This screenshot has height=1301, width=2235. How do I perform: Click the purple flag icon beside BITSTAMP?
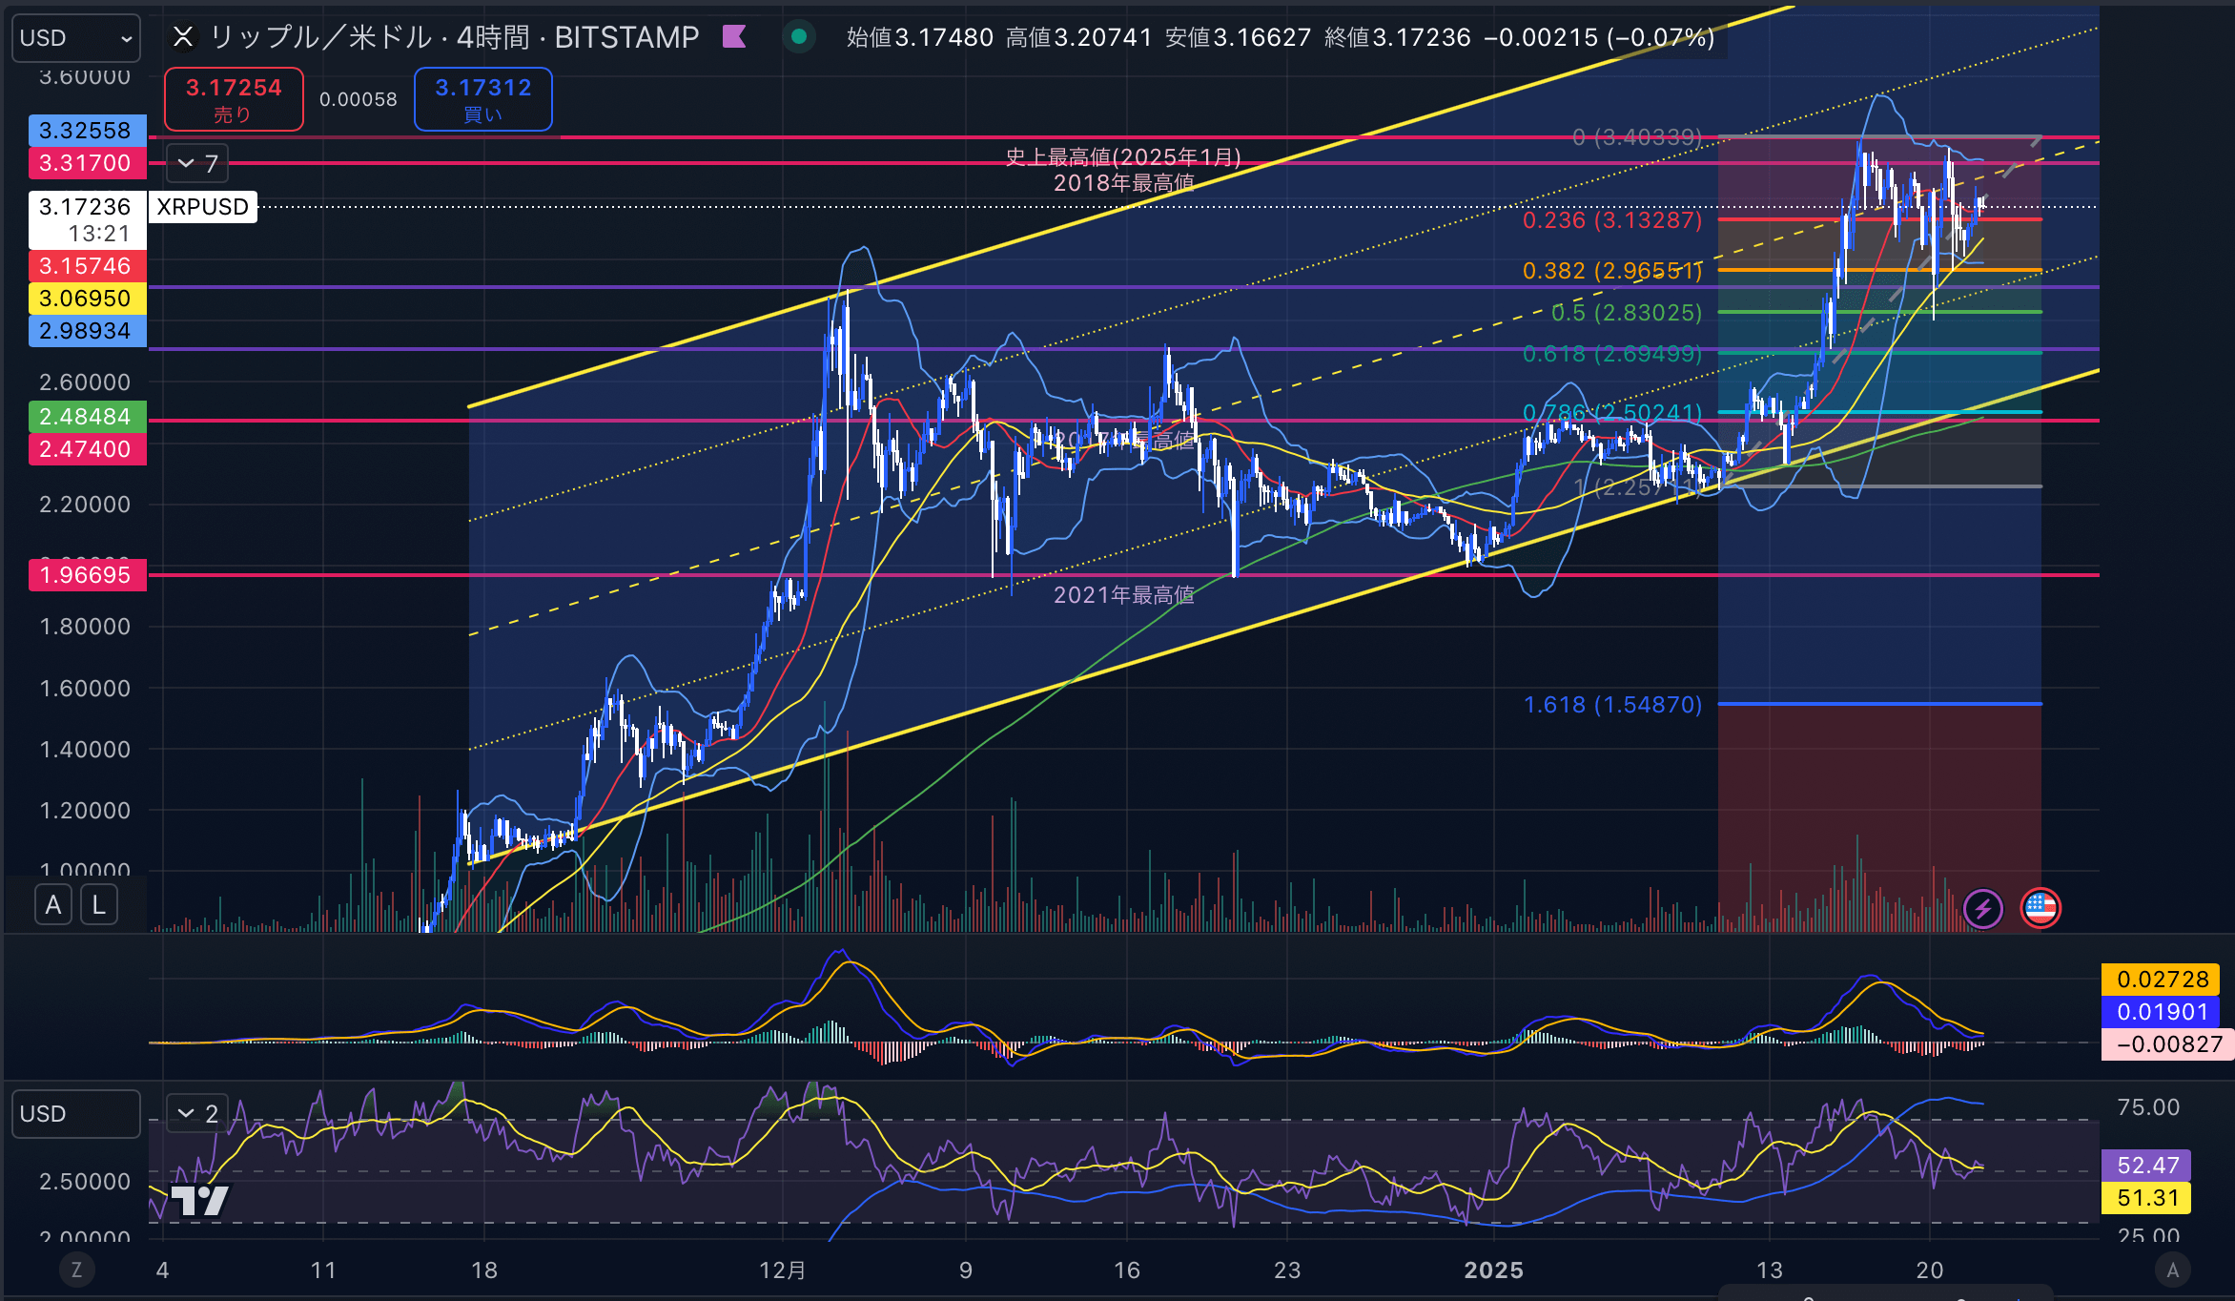tap(733, 37)
